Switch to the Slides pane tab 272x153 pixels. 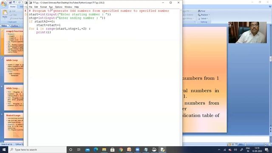click(4, 25)
